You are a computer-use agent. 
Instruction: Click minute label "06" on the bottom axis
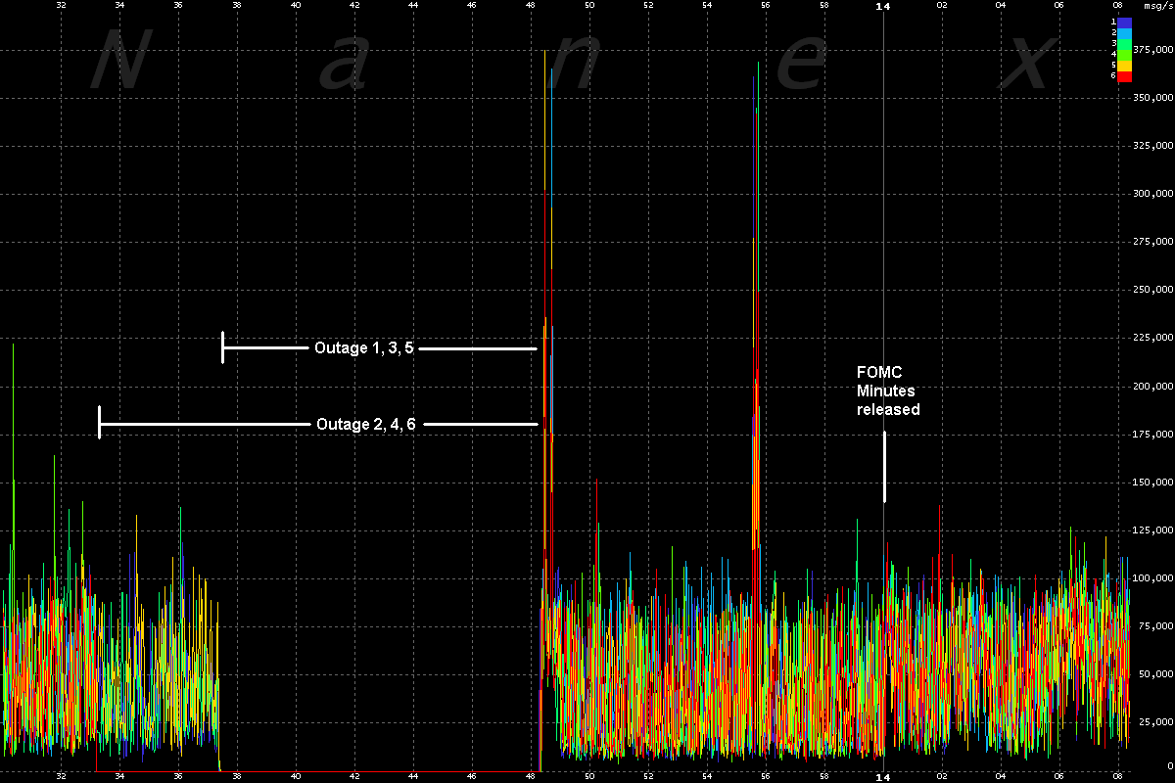[x=1059, y=777]
